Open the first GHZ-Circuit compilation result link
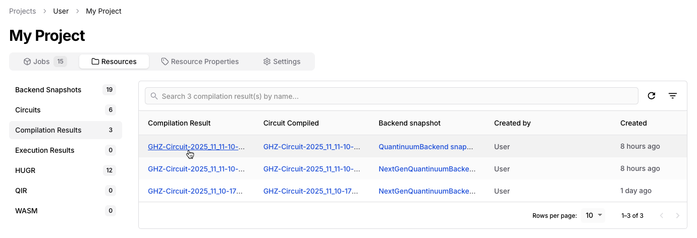This screenshot has height=238, width=697. pos(196,147)
